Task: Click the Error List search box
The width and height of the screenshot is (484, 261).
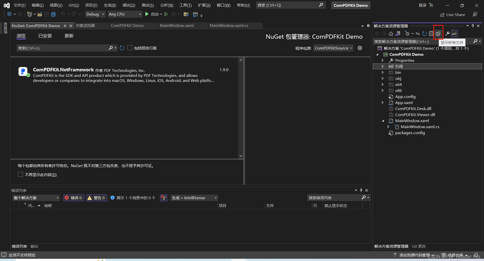Action: pos(335,198)
